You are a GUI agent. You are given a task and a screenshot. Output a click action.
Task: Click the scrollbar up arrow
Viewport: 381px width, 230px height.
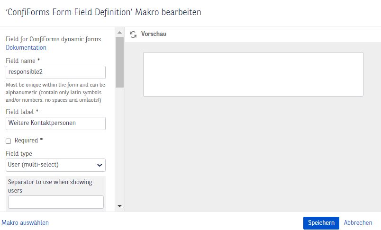pos(119,33)
